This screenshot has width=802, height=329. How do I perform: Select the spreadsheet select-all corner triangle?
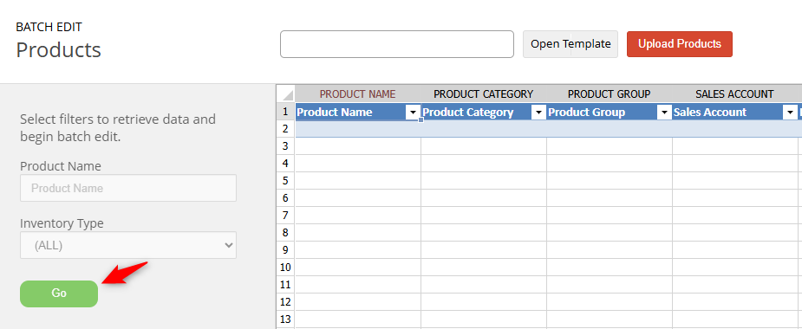click(x=286, y=94)
